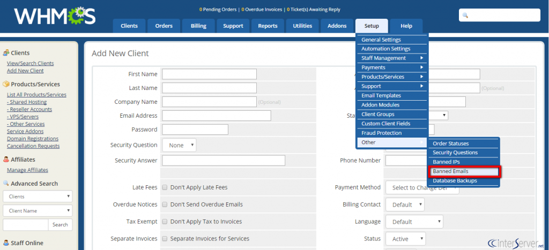This screenshot has width=549, height=250.
Task: Enable the Don't Apply Late Fees checkbox
Action: tap(165, 187)
